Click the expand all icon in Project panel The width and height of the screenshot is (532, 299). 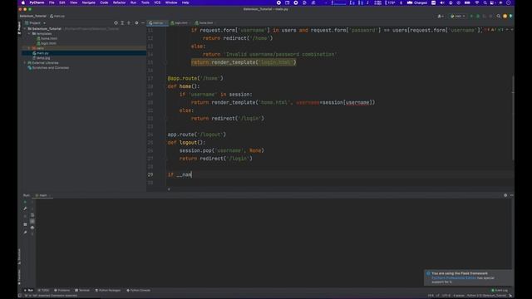(122, 22)
